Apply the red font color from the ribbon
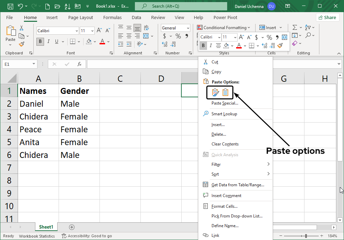 102,42
